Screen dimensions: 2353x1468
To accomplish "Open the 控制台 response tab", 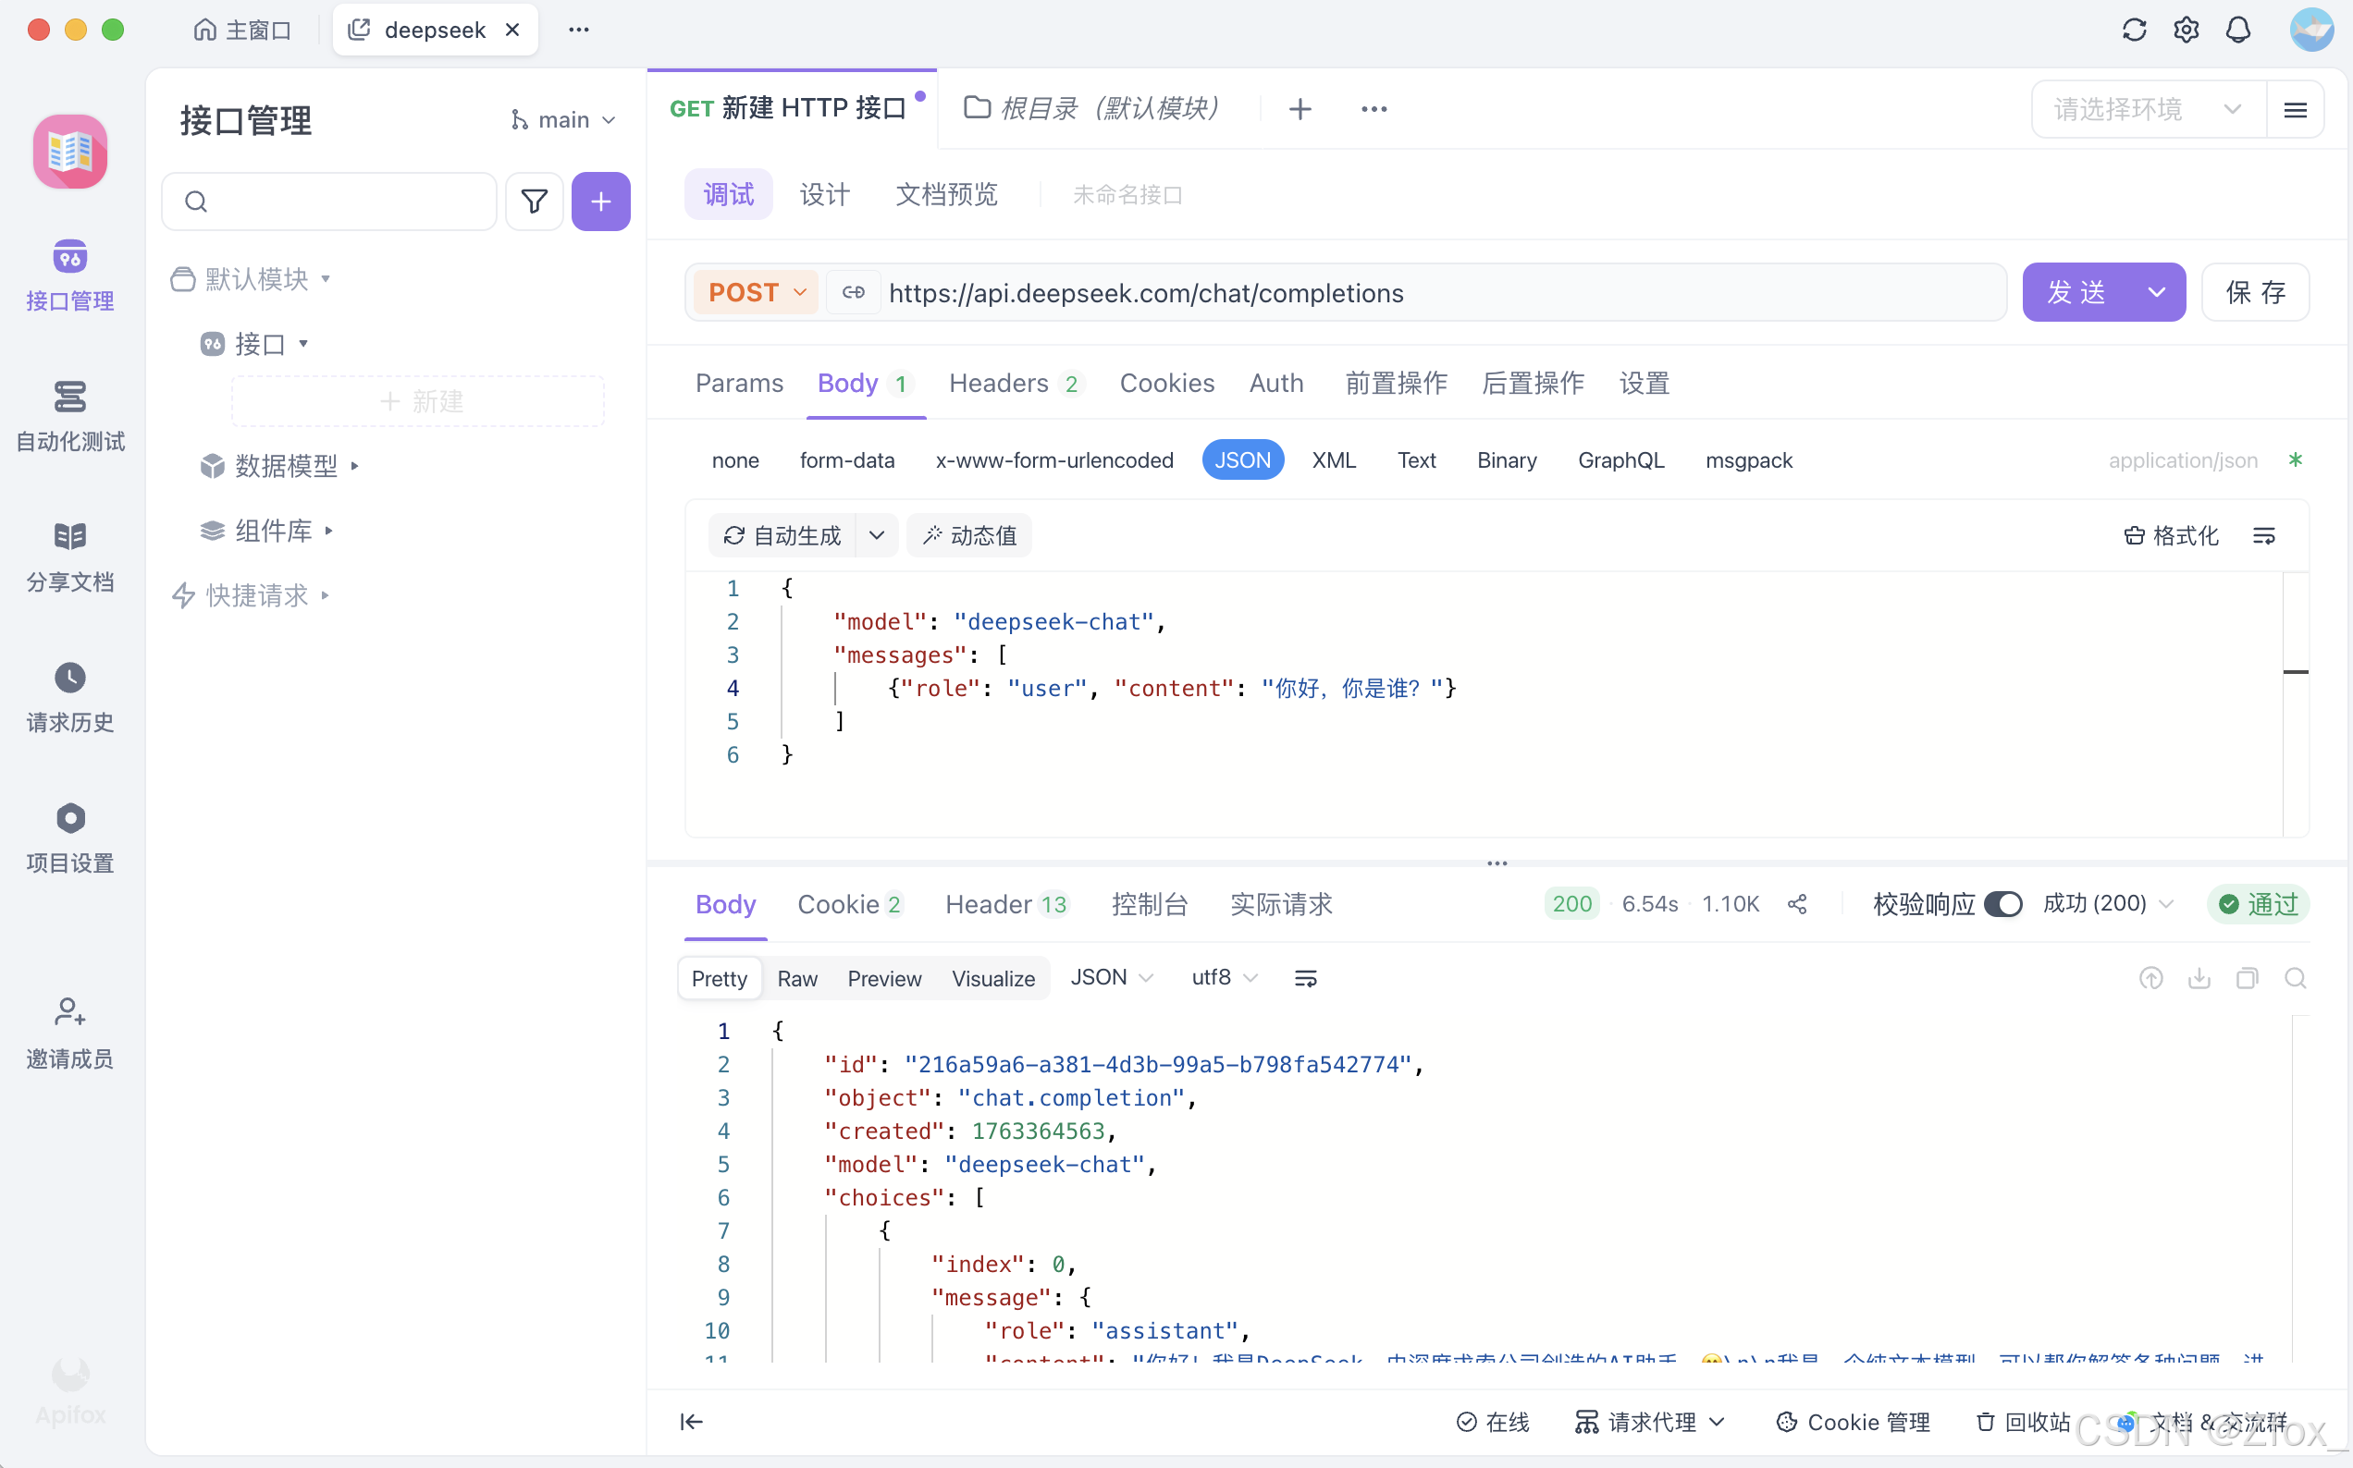I will pos(1149,904).
